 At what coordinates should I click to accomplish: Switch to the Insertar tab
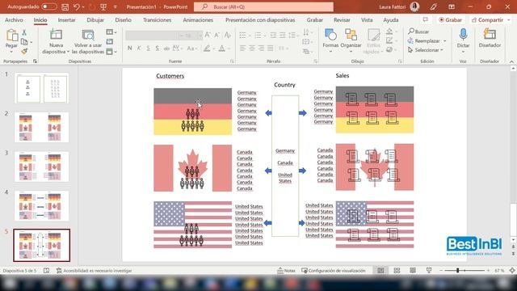coord(66,19)
